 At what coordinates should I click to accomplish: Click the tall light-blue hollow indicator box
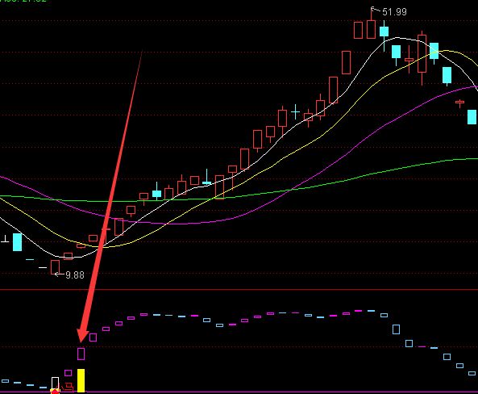click(396, 329)
